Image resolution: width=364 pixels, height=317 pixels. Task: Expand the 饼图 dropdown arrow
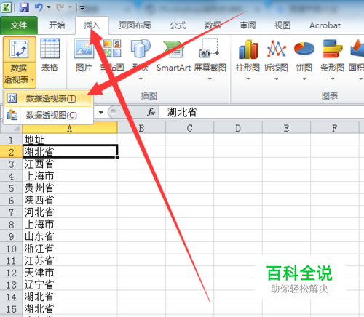click(304, 79)
